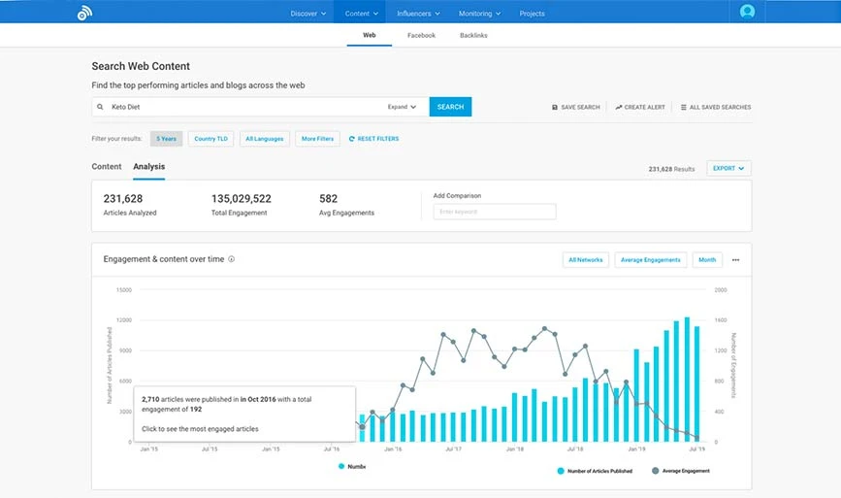Click the blue SEARCH button
Screen dimensions: 841x498
[x=450, y=107]
